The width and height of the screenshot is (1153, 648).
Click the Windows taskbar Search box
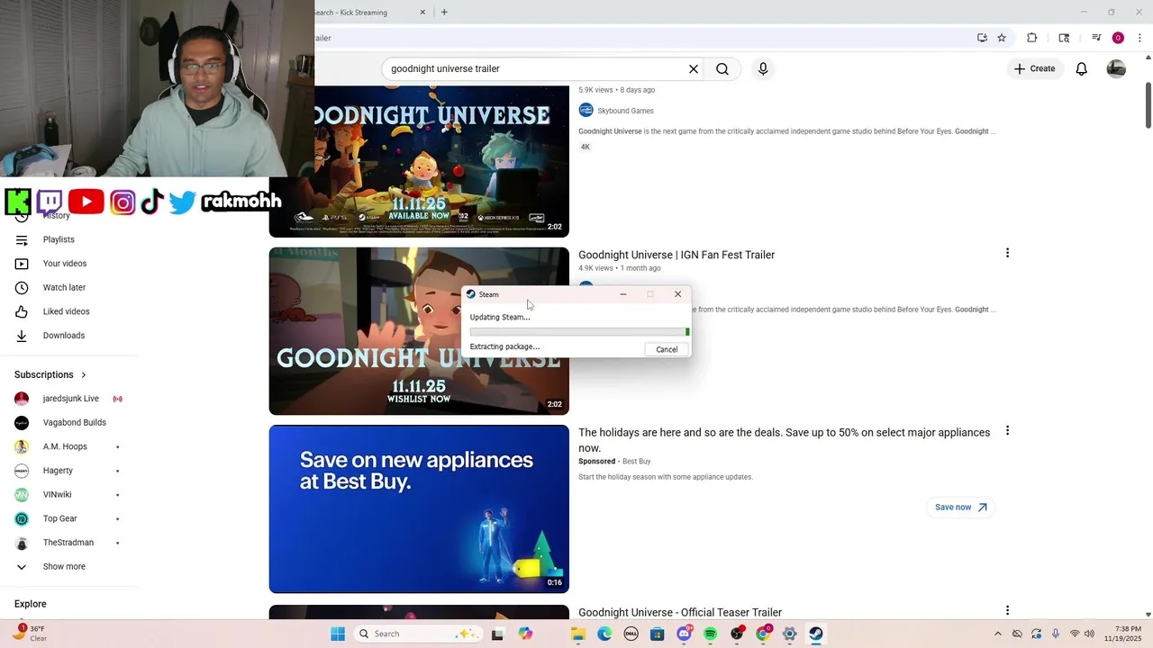(x=417, y=634)
